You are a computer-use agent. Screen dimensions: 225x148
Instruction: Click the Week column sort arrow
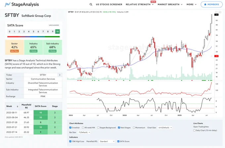click(18, 106)
